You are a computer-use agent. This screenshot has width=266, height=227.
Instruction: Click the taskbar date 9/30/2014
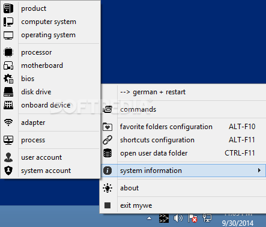pyautogui.click(x=238, y=223)
